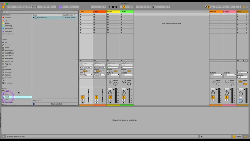Toggle return A activator button
250x141 pixels.
213,97
